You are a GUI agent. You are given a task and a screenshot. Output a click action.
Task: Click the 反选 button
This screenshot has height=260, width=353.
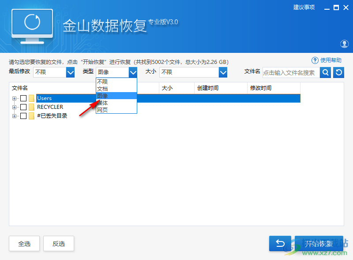[x=59, y=243]
